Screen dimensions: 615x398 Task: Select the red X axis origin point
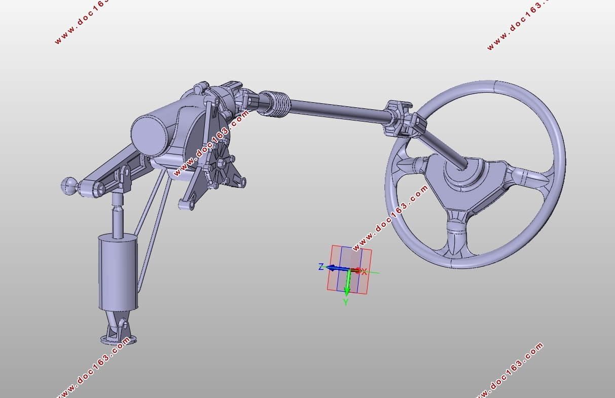click(x=357, y=271)
